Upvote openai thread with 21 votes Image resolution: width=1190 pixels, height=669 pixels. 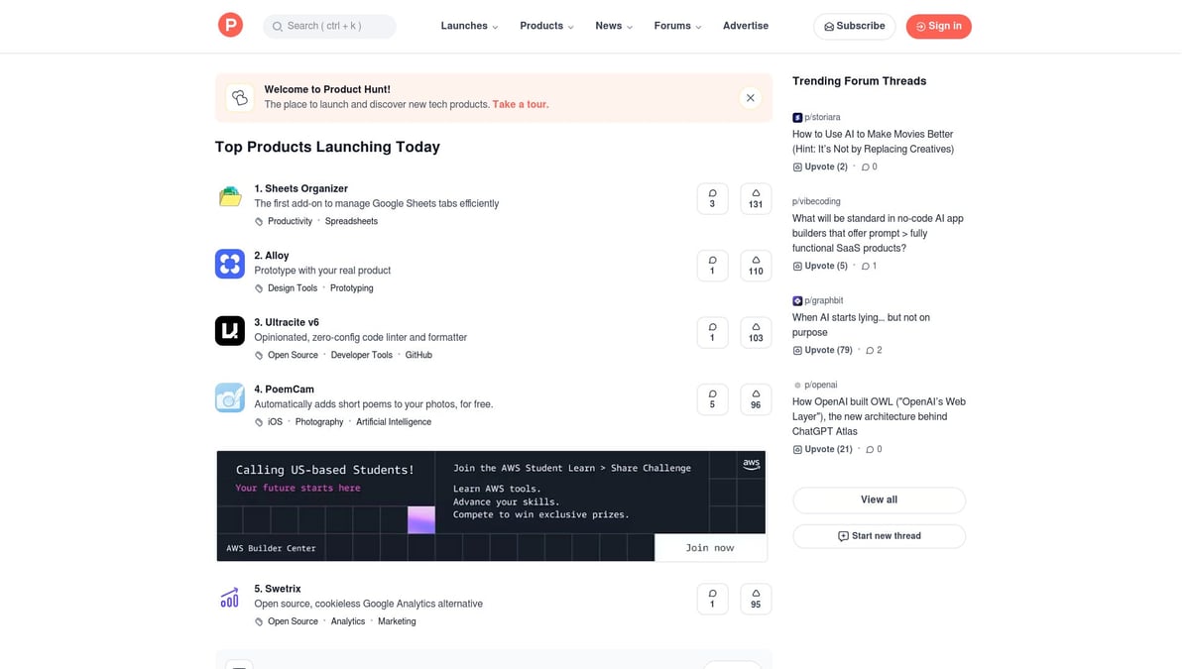[x=822, y=449]
